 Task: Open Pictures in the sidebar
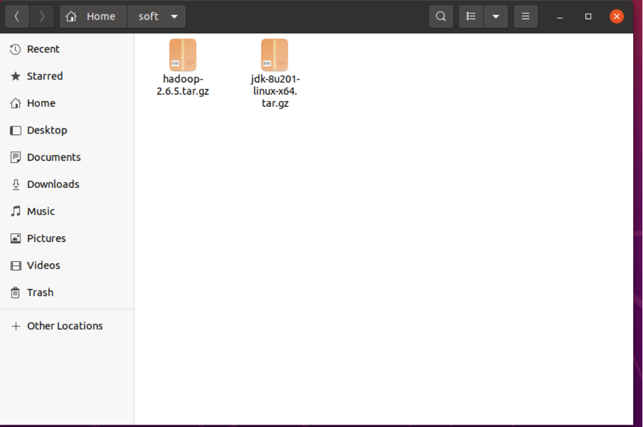67,238
